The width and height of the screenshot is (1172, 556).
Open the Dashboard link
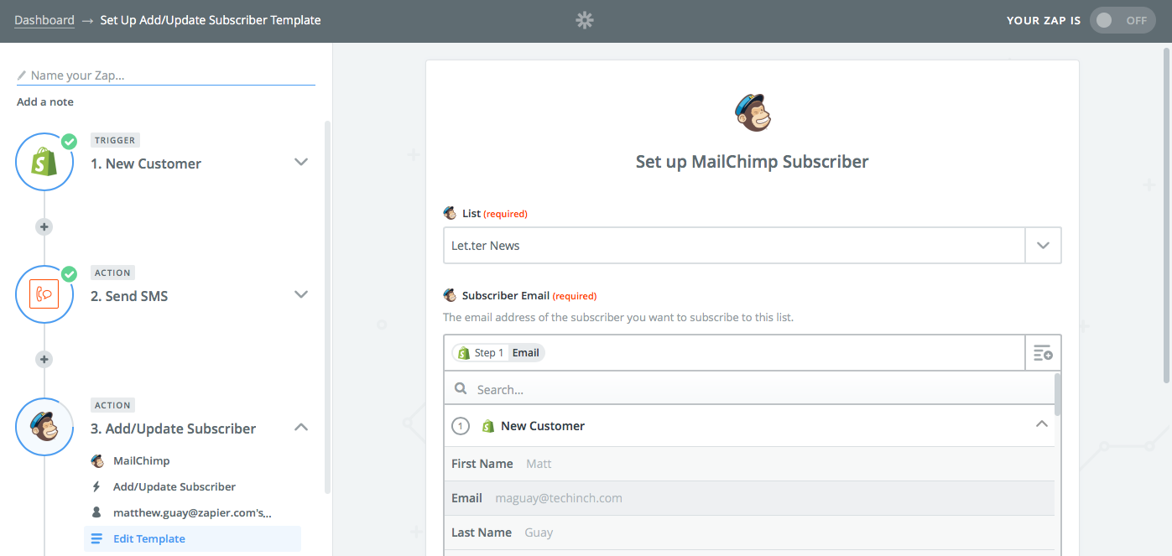(x=44, y=20)
